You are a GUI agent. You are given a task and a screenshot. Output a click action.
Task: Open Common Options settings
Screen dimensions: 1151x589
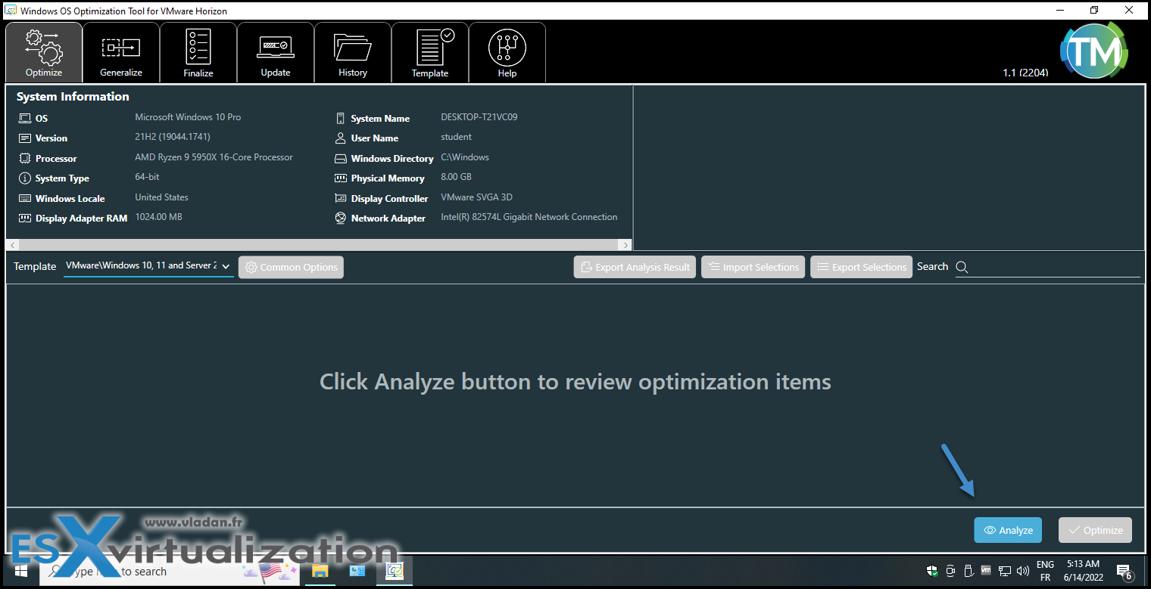coord(291,267)
